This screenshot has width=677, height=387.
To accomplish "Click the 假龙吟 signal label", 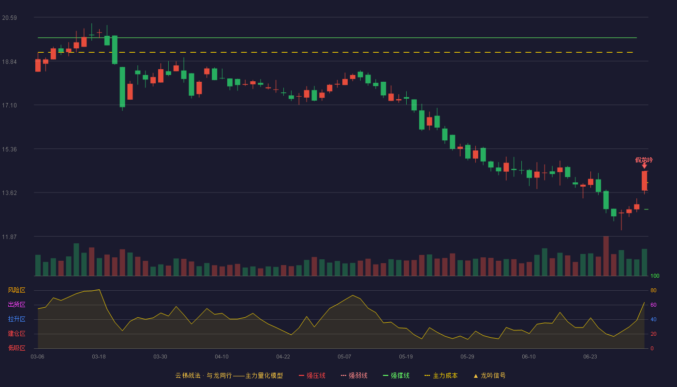I will click(644, 160).
